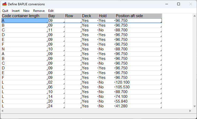Viewport: 197px width, 119px height.
Task: Select the code cell 'N'
Action: (x=25, y=49)
